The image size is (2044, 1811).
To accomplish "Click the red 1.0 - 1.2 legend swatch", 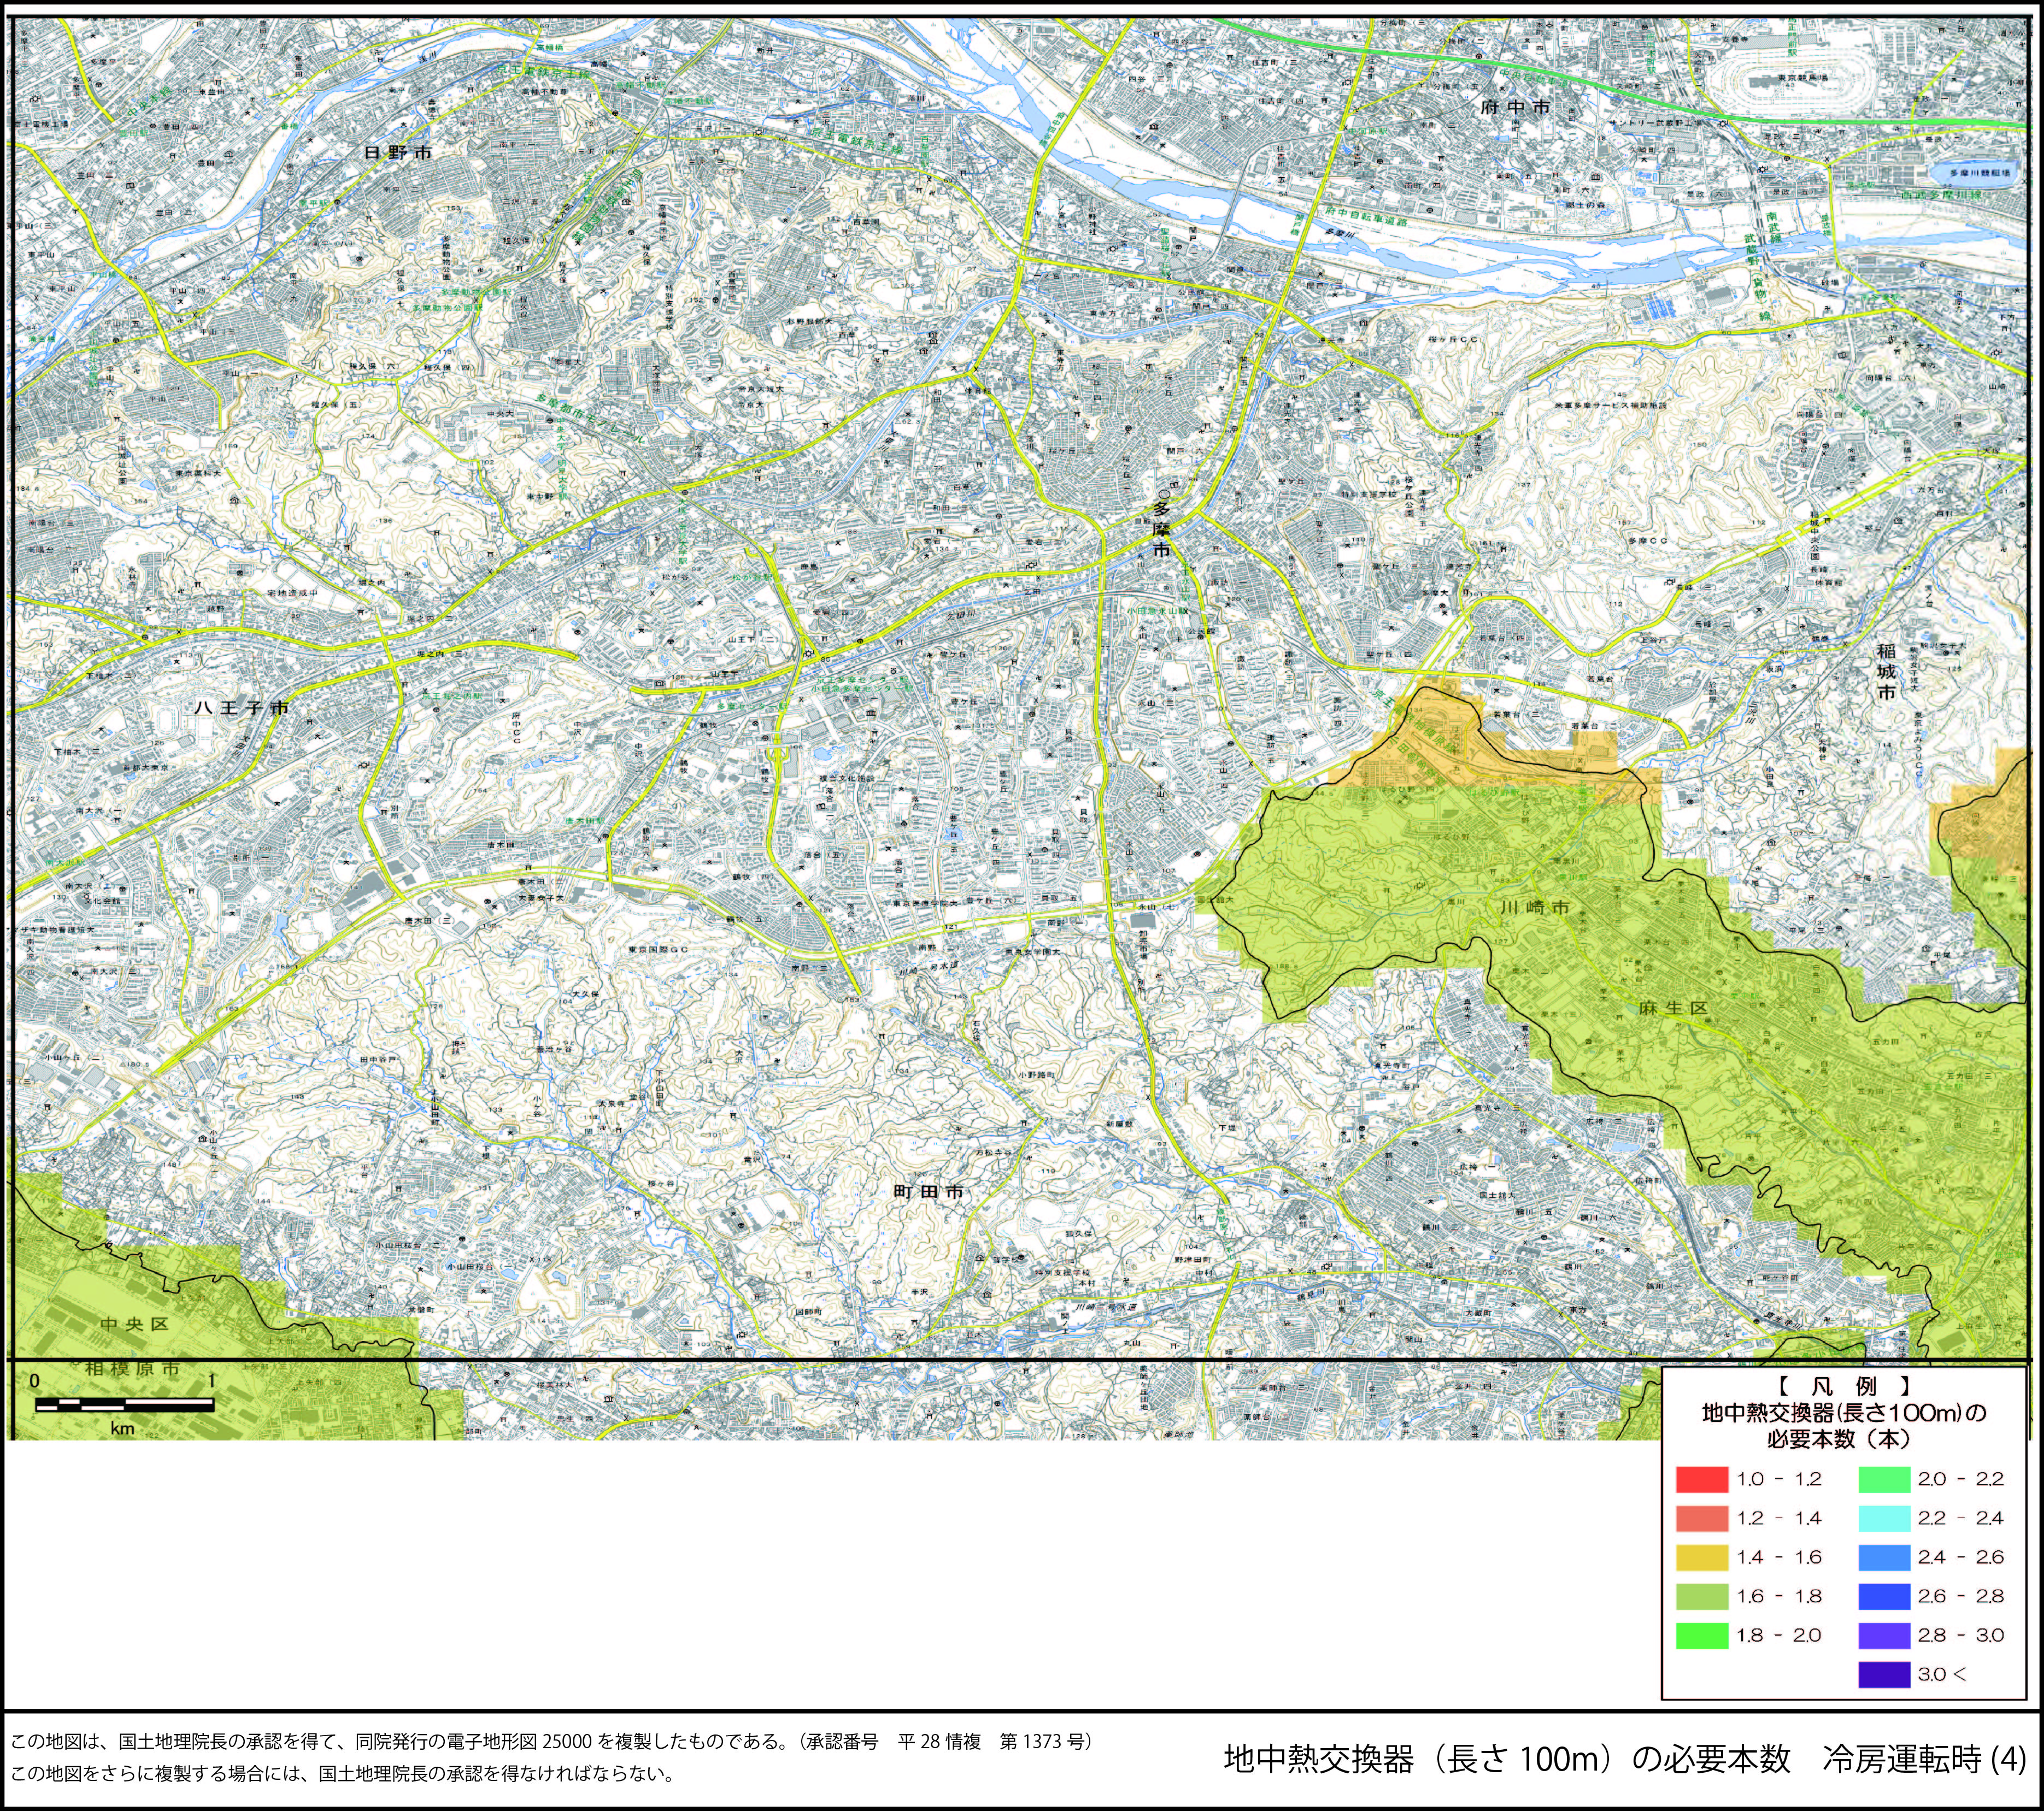I will point(1702,1479).
